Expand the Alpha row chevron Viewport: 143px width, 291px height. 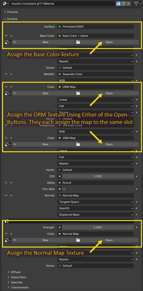pos(6,183)
